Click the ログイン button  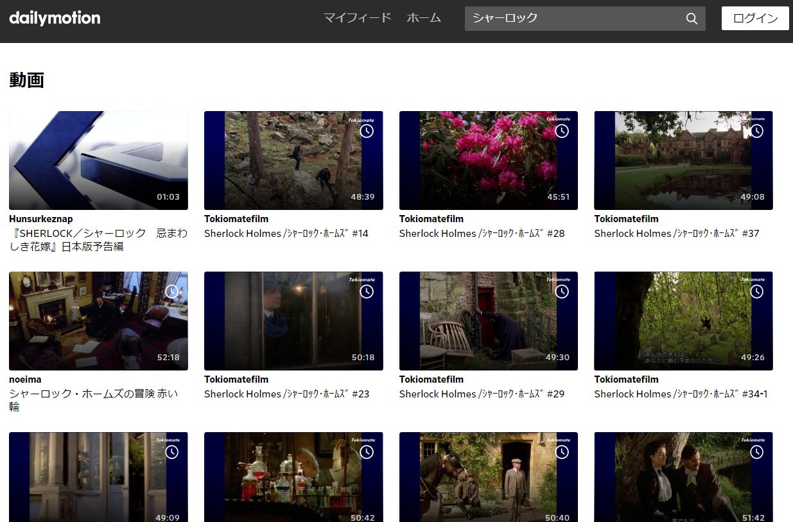[755, 19]
